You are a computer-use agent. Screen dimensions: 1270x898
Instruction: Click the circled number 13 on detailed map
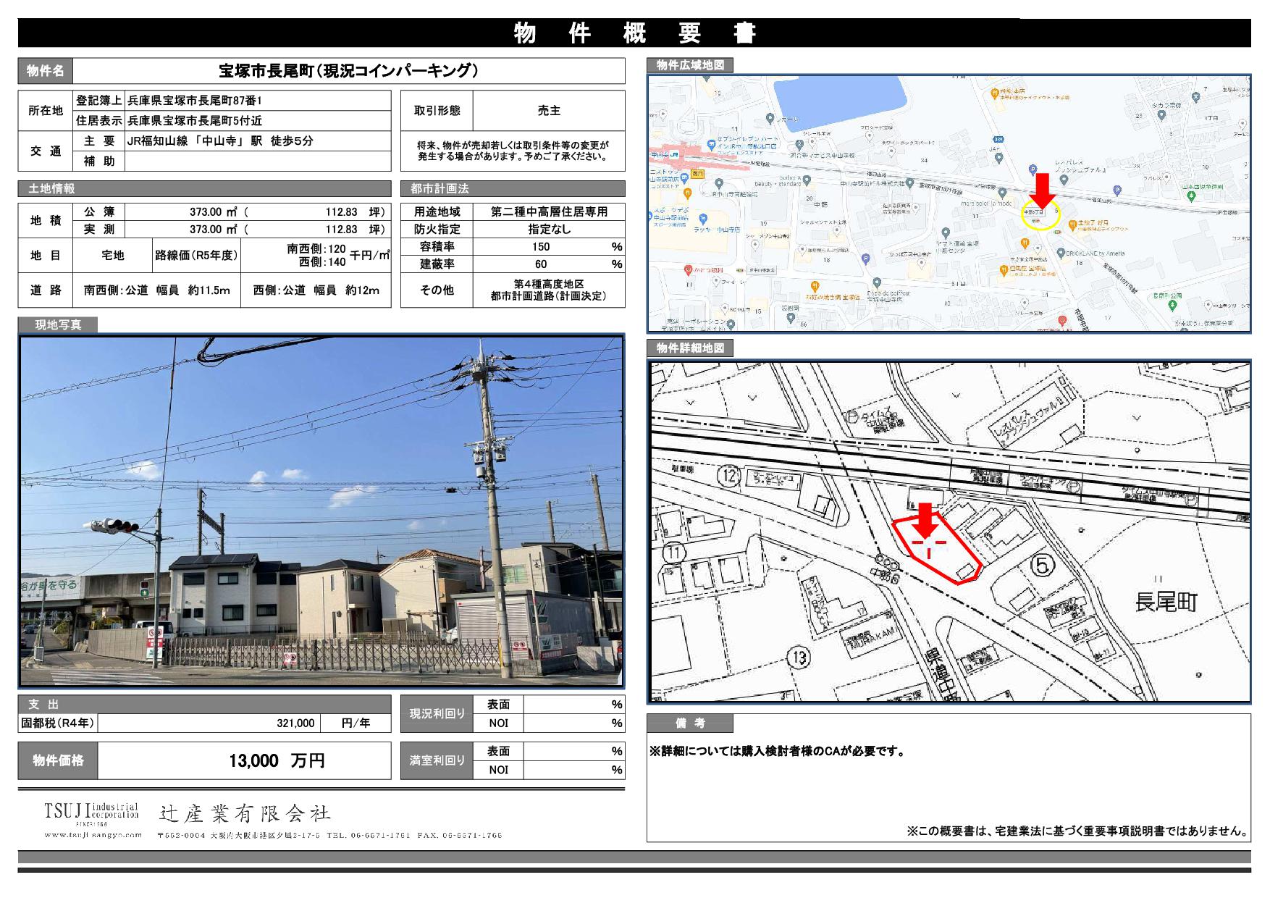799,658
